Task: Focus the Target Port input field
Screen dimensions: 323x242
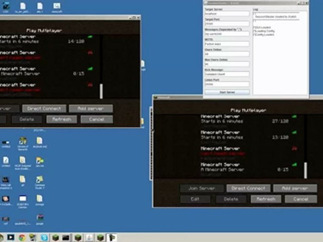Action: click(x=227, y=24)
